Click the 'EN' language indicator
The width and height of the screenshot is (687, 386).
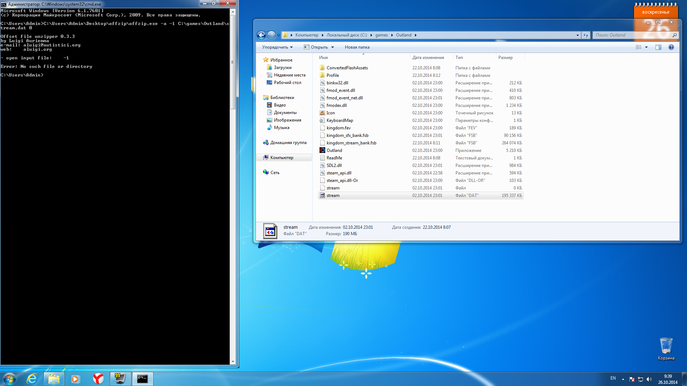pos(613,378)
